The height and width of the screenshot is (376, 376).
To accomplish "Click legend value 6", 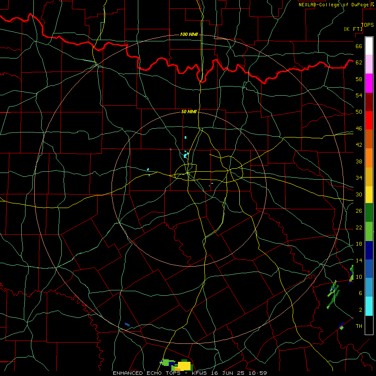I will (x=361, y=293).
